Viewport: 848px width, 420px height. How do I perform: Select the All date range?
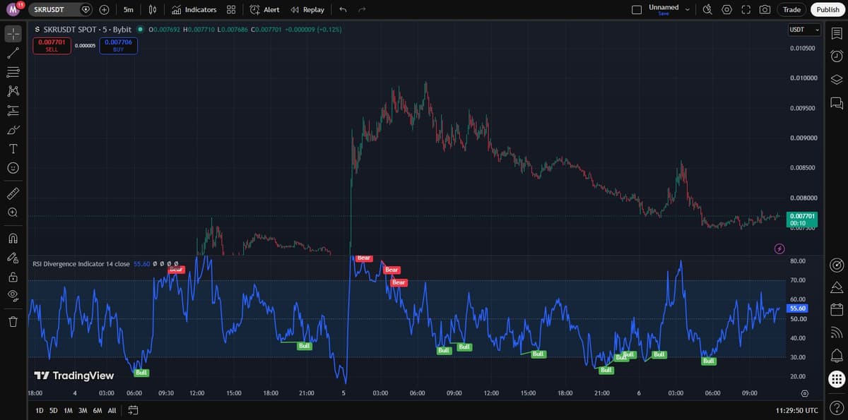(112, 410)
